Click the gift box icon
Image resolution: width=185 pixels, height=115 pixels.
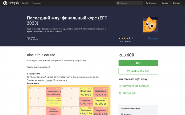click(x=120, y=93)
